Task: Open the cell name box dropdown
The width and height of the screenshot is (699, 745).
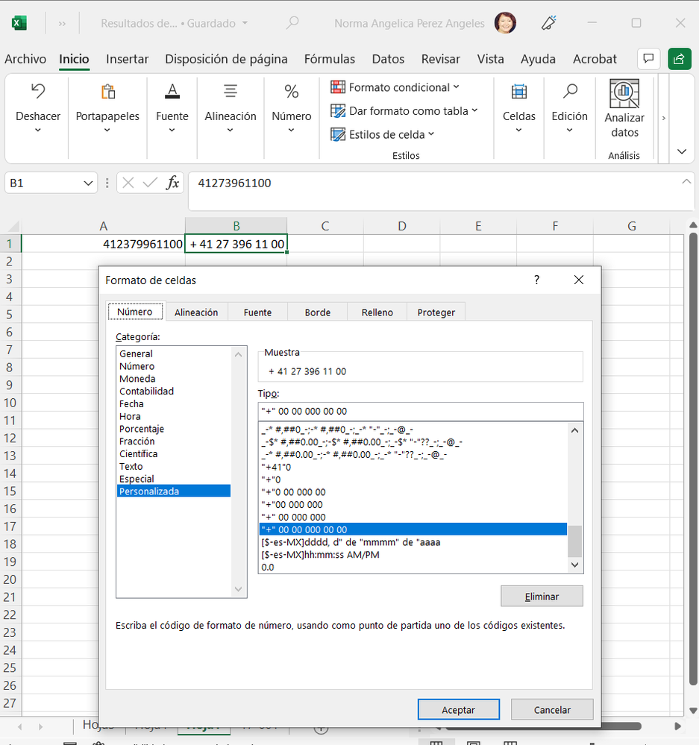Action: pyautogui.click(x=89, y=183)
